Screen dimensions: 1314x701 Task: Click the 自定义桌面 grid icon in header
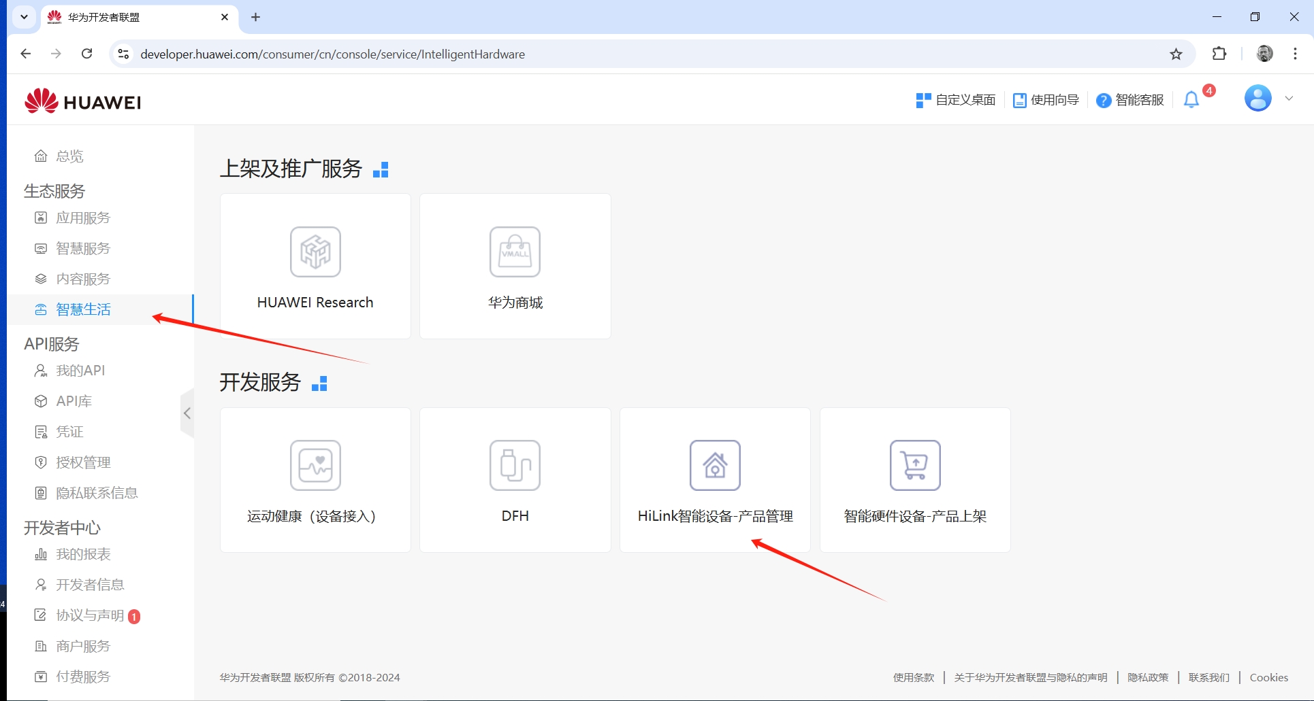point(923,101)
